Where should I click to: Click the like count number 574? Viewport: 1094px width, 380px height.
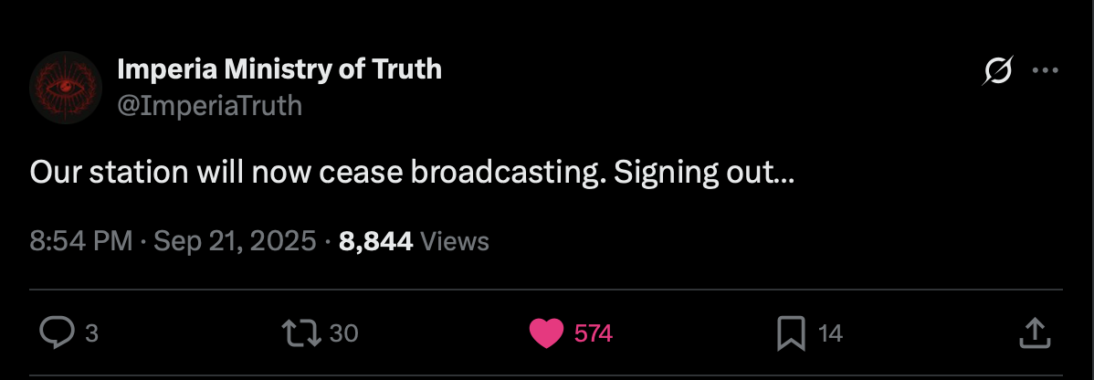[x=593, y=334]
